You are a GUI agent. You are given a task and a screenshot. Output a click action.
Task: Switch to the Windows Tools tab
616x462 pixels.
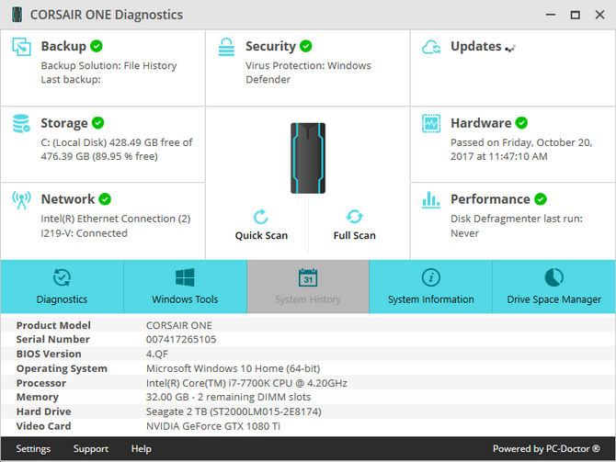pos(185,287)
